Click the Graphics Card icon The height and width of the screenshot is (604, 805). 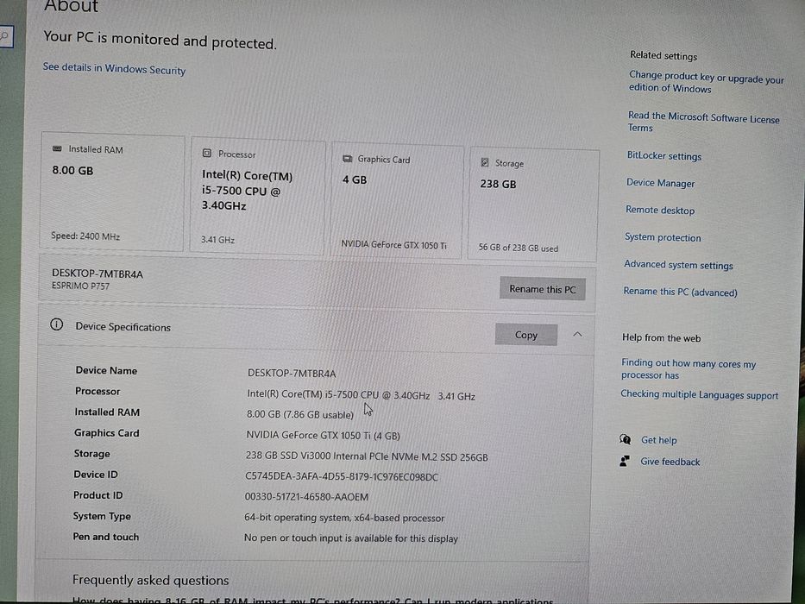point(348,159)
